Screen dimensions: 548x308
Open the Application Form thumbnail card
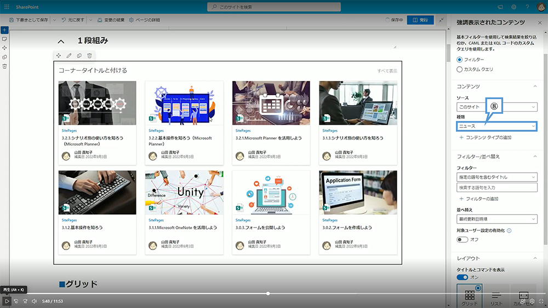click(x=358, y=193)
